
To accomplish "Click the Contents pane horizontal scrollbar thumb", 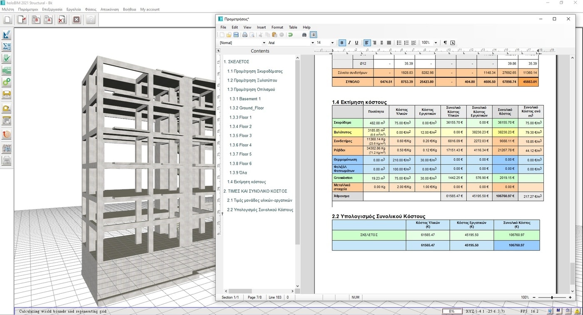I will click(x=240, y=291).
